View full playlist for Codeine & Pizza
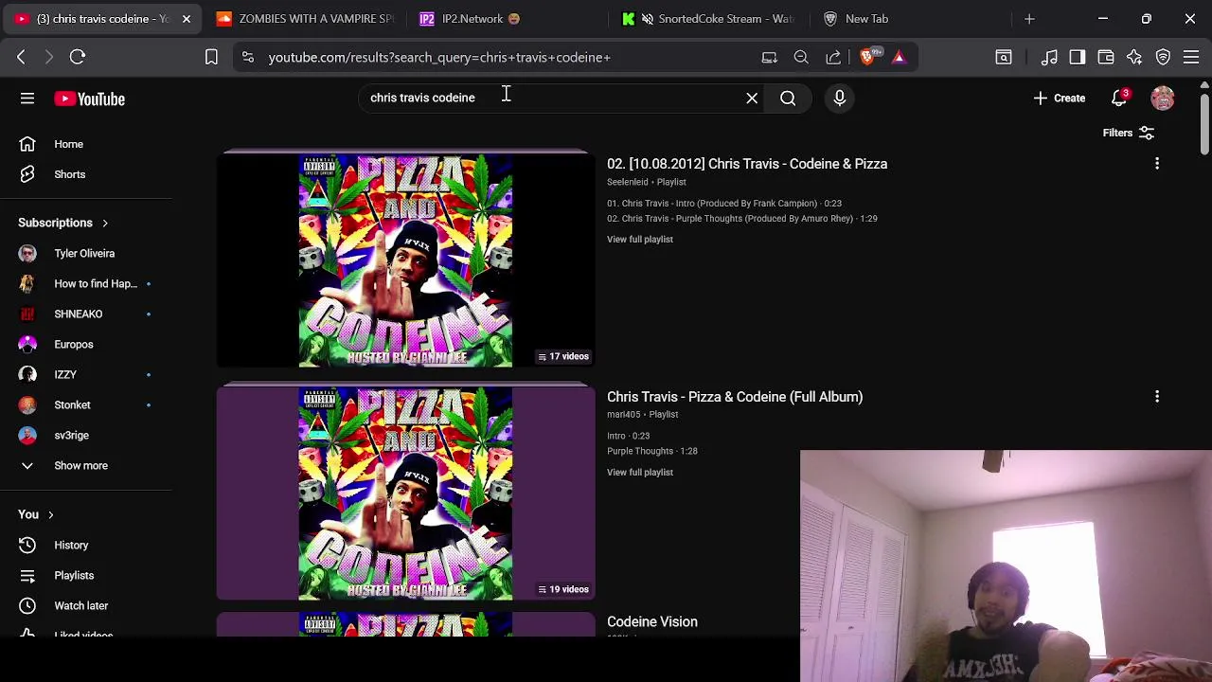Image resolution: width=1212 pixels, height=682 pixels. coord(640,239)
